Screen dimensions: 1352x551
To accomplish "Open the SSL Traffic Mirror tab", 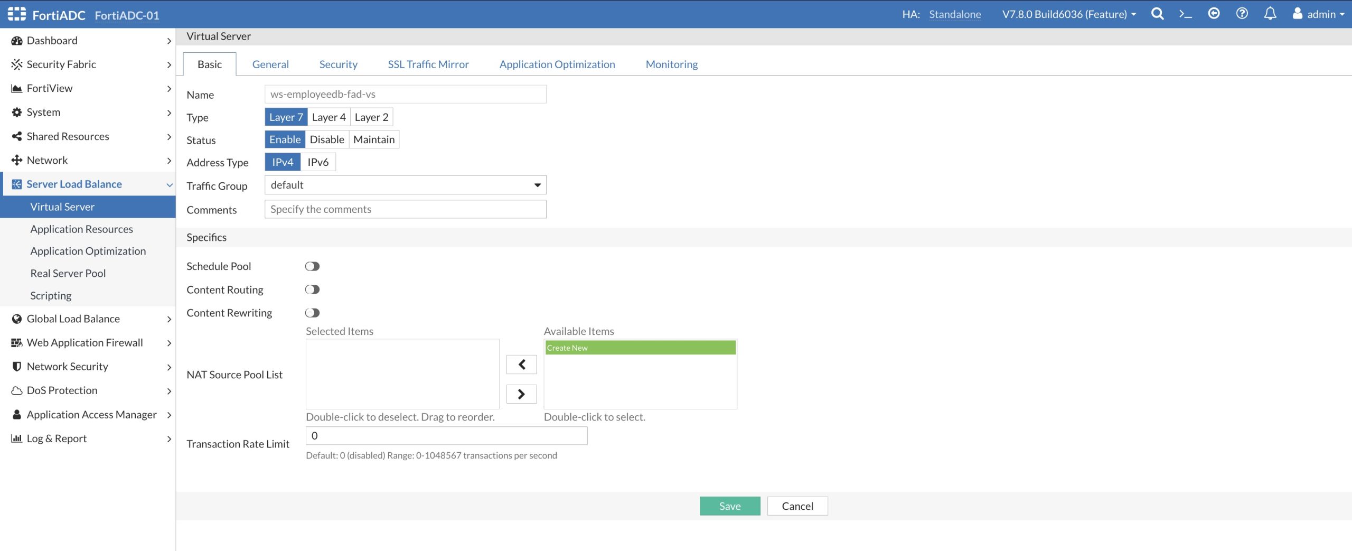I will pos(428,64).
